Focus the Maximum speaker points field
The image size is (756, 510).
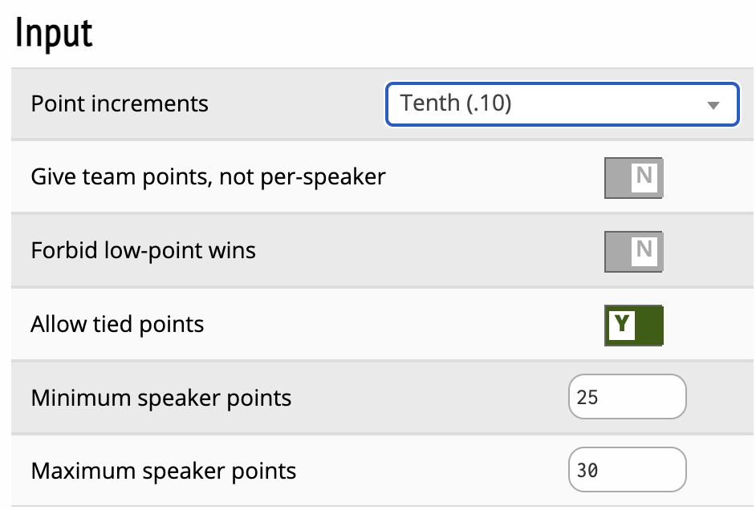coord(627,470)
